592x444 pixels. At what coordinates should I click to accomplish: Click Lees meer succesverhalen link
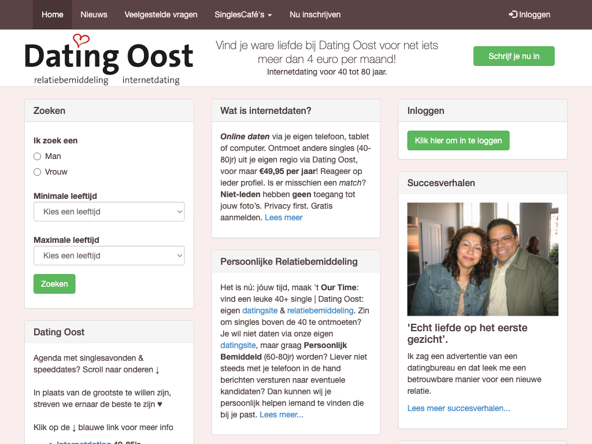(x=458, y=409)
